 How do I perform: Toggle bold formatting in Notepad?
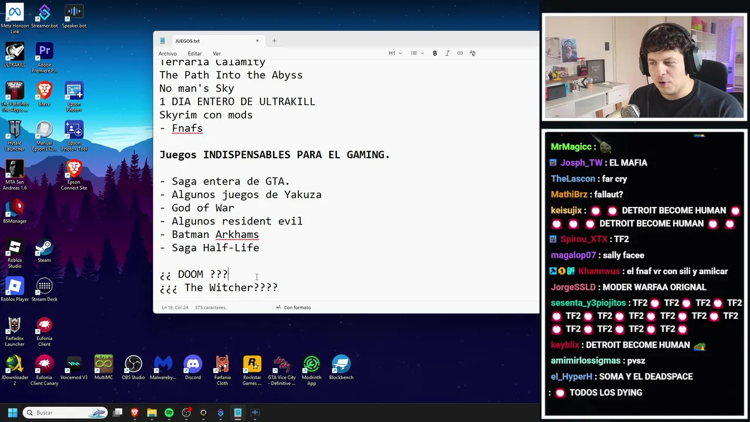coord(435,53)
